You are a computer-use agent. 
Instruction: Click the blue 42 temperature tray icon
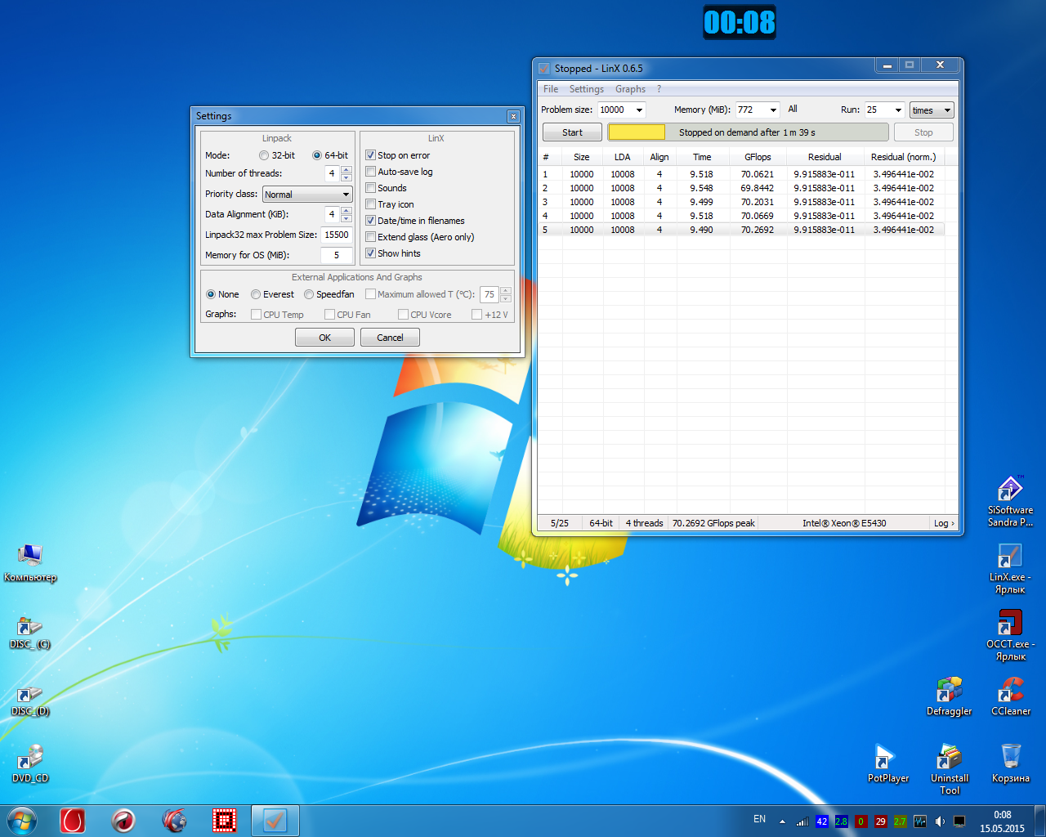click(821, 821)
